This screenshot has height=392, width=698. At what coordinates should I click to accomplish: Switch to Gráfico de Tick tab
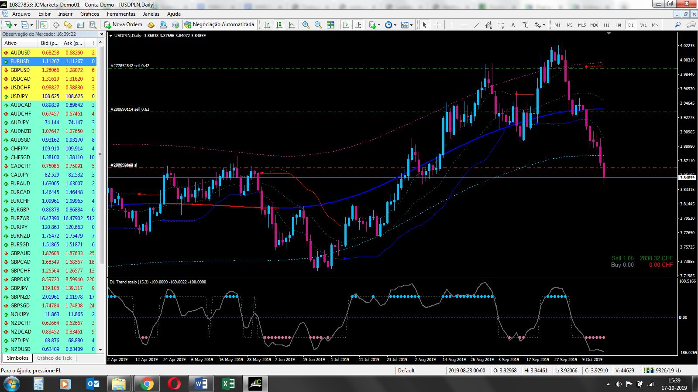(54, 358)
